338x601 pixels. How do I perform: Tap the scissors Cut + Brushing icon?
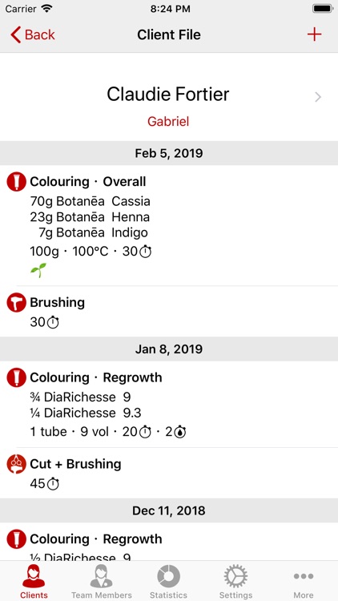[x=16, y=464]
